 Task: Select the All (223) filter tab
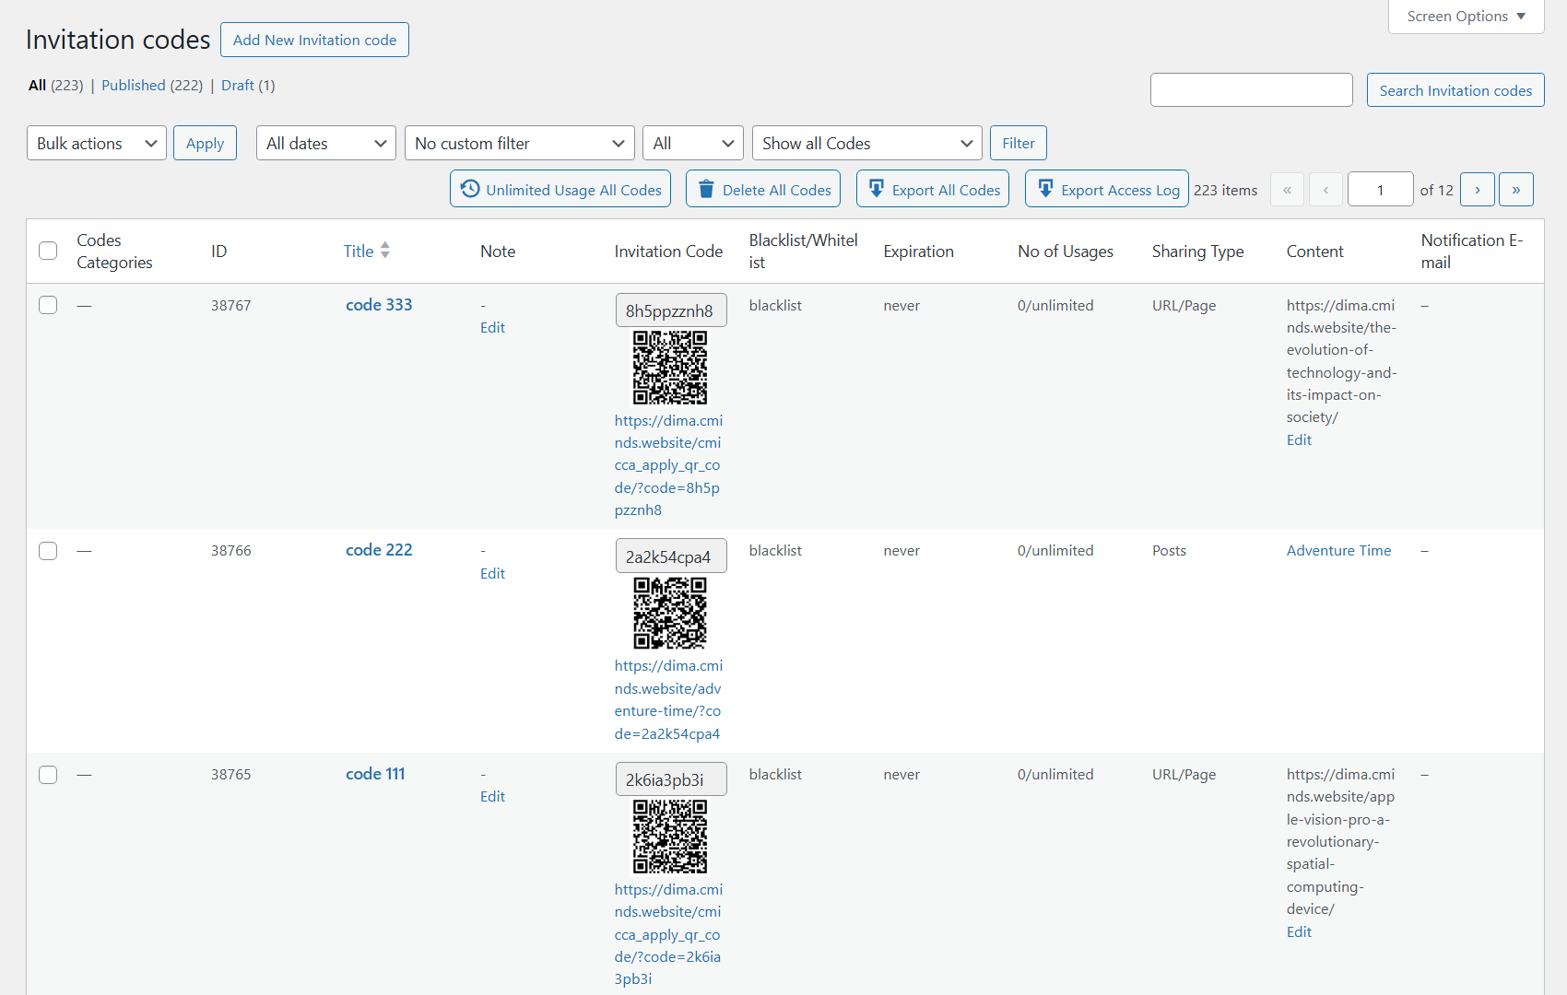click(55, 85)
